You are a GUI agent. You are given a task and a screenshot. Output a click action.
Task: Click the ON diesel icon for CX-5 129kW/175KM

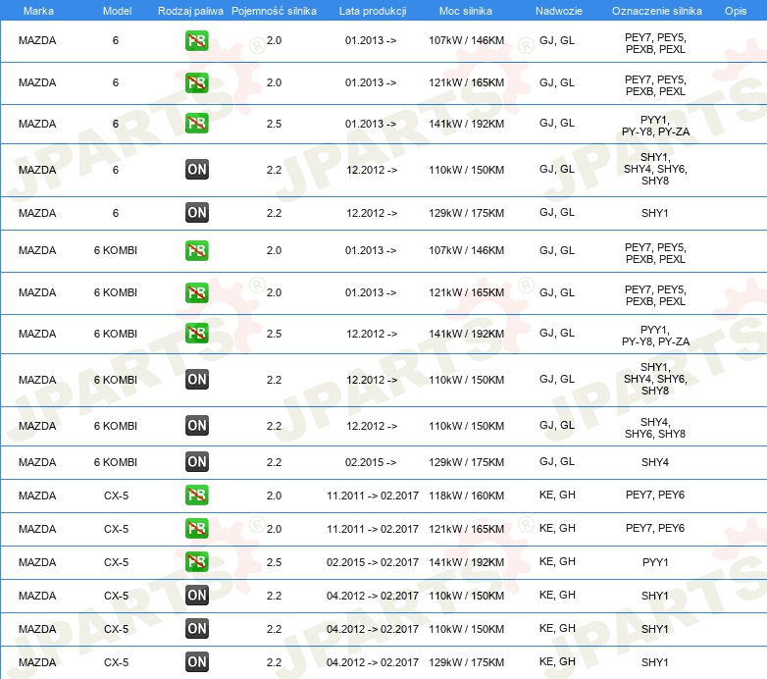coord(196,662)
